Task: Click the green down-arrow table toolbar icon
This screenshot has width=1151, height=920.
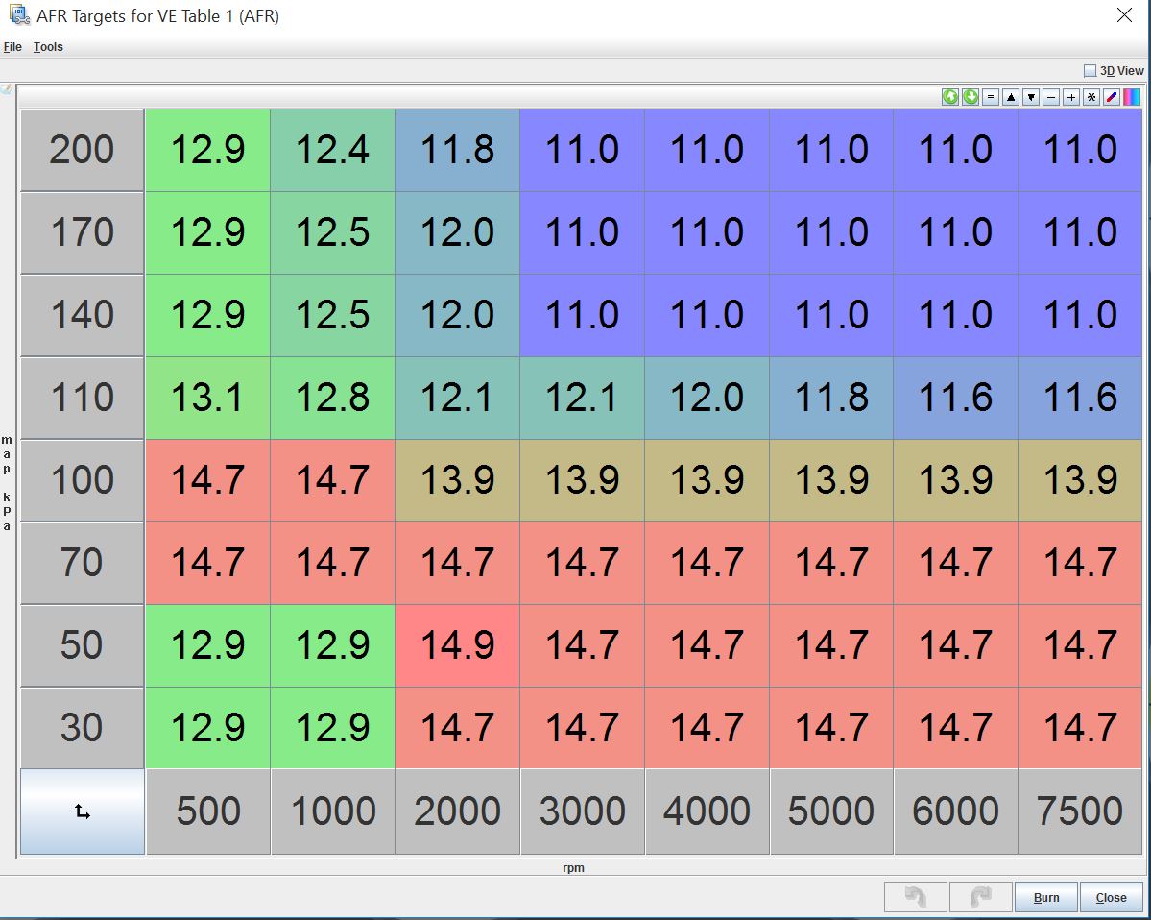Action: 971,97
